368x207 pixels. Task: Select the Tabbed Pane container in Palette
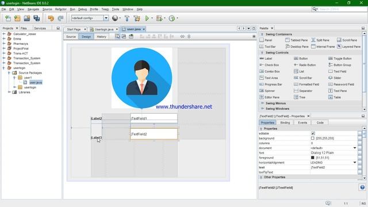(x=297, y=40)
